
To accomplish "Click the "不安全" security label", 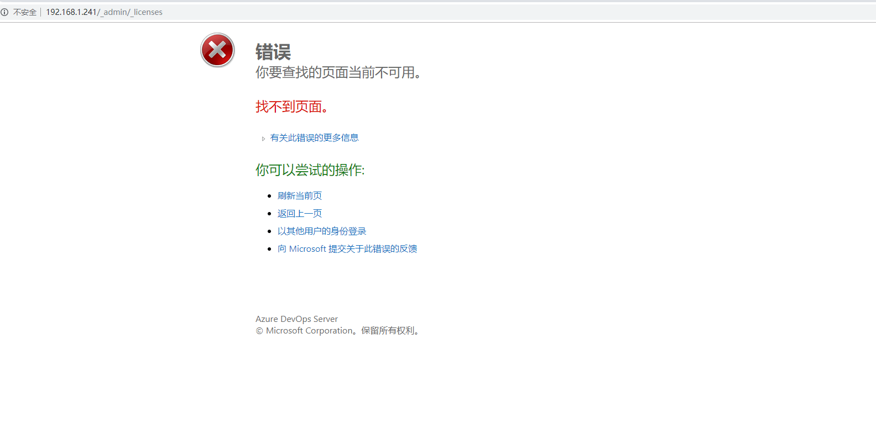I will tap(25, 12).
